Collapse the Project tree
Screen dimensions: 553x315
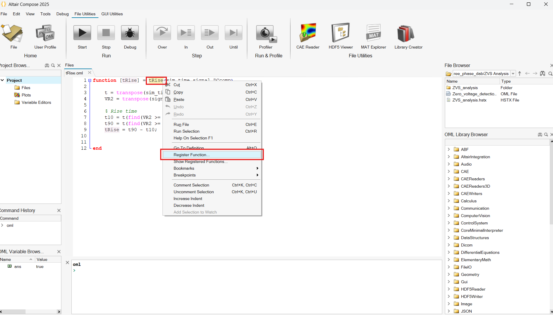[3, 80]
